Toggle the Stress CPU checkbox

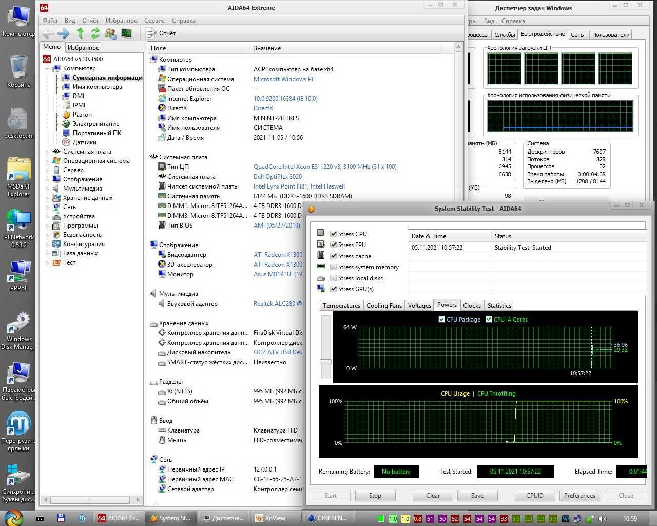334,234
